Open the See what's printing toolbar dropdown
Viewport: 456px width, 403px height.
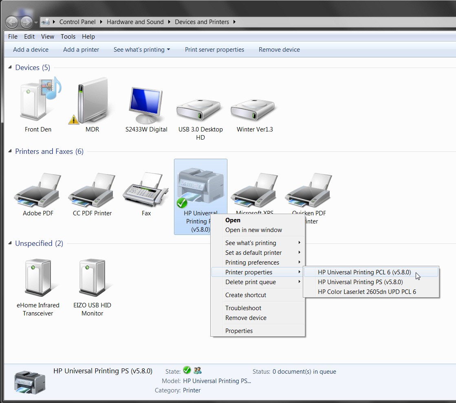coord(142,50)
